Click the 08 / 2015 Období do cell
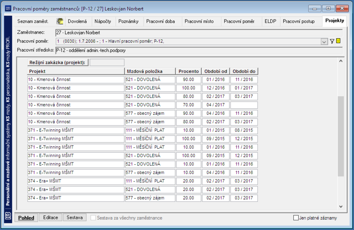The width and height of the screenshot is (354, 230). pos(244,130)
